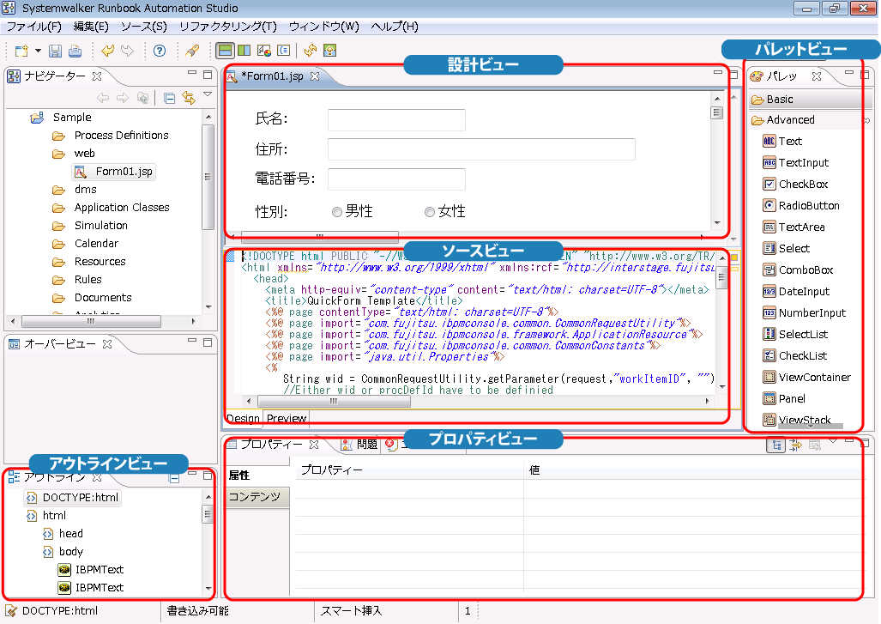Close the *Form01.jsp editor tab
Viewport: 881px width, 624px height.
coord(315,76)
